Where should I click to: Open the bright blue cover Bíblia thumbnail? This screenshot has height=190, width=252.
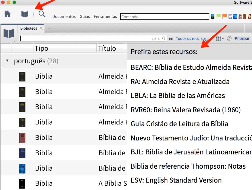click(x=22, y=168)
